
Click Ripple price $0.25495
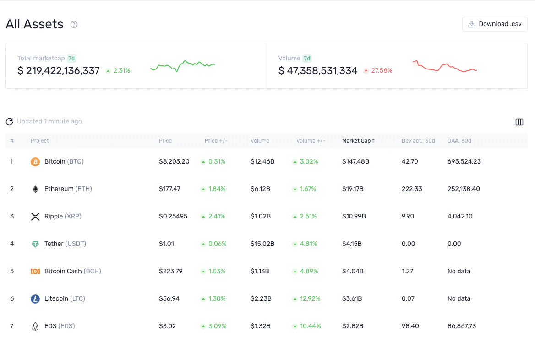pyautogui.click(x=173, y=216)
